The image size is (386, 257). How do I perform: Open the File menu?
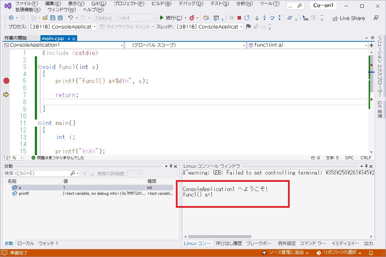pos(27,3)
